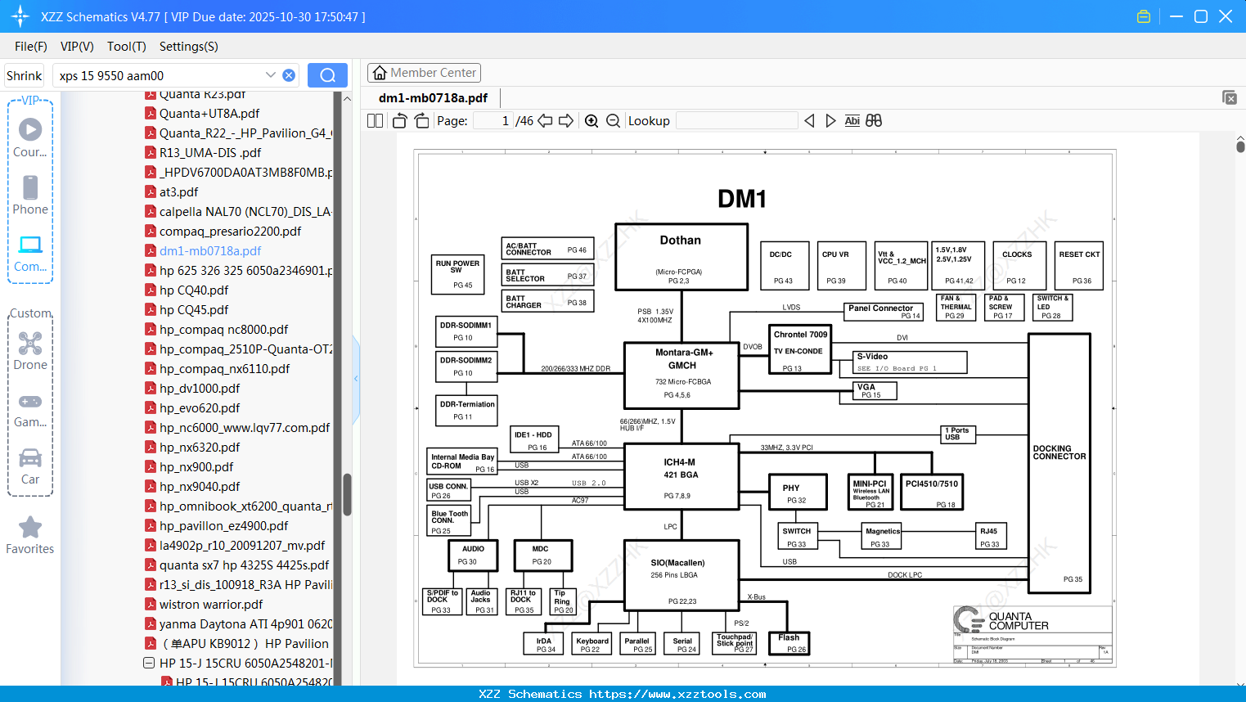Viewport: 1246px width, 702px height.
Task: Toggle Abi text match option
Action: pos(852,120)
